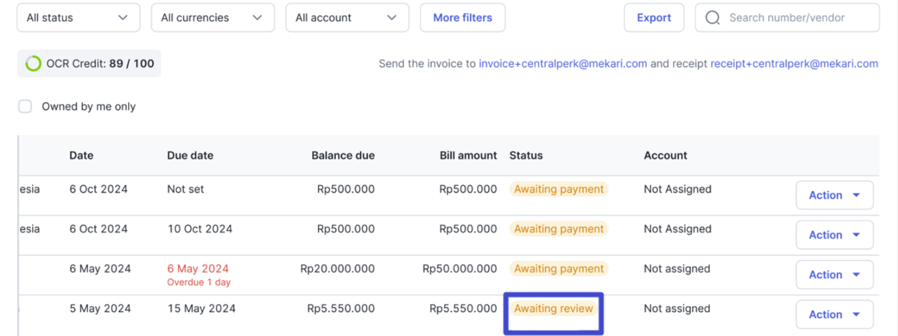Click the Status column header

(x=526, y=156)
